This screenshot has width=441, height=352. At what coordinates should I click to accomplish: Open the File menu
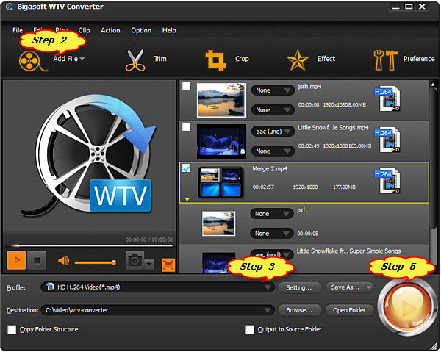click(18, 30)
